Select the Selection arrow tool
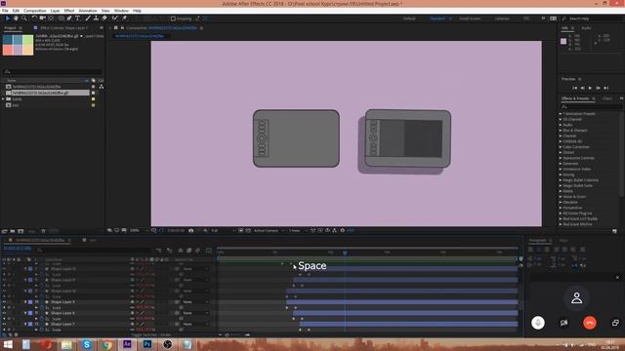 point(7,19)
